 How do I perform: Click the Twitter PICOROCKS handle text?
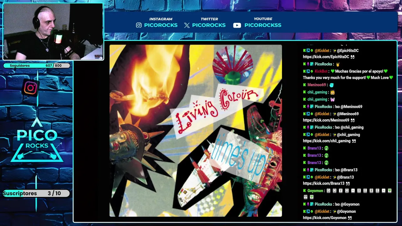pos(209,25)
